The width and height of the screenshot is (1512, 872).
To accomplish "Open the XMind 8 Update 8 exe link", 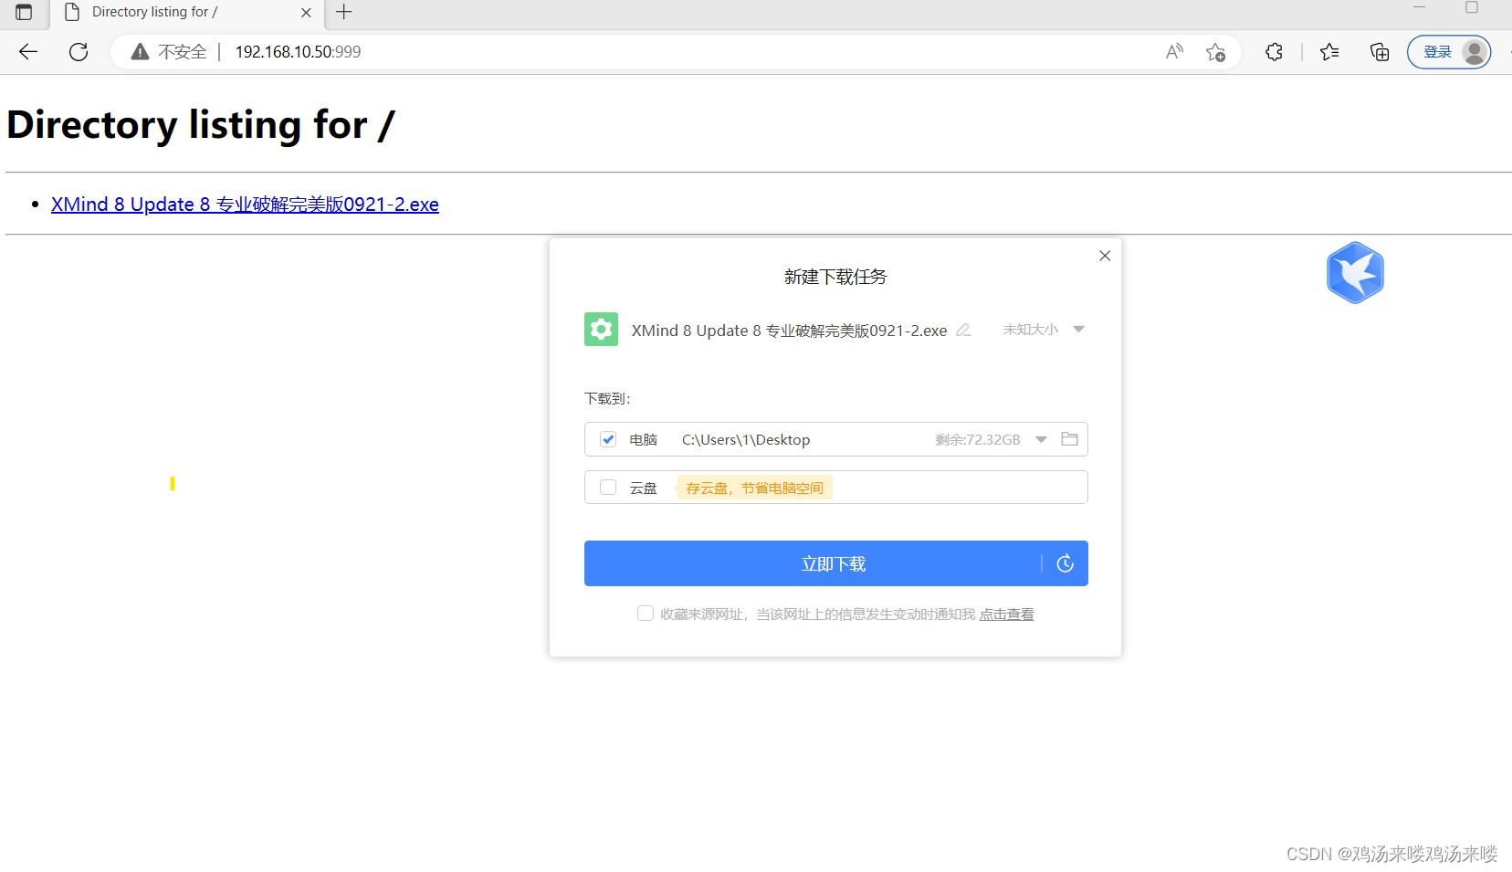I will pos(245,205).
